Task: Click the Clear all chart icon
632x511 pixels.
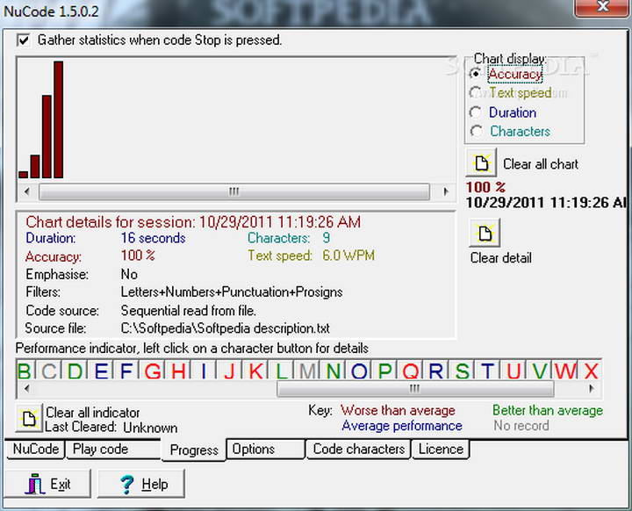Action: coord(481,162)
